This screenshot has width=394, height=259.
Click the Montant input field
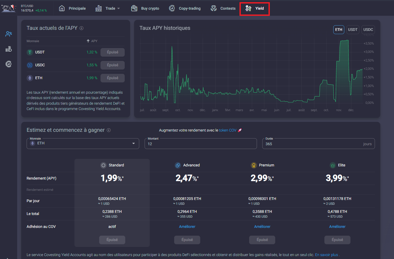click(x=201, y=144)
